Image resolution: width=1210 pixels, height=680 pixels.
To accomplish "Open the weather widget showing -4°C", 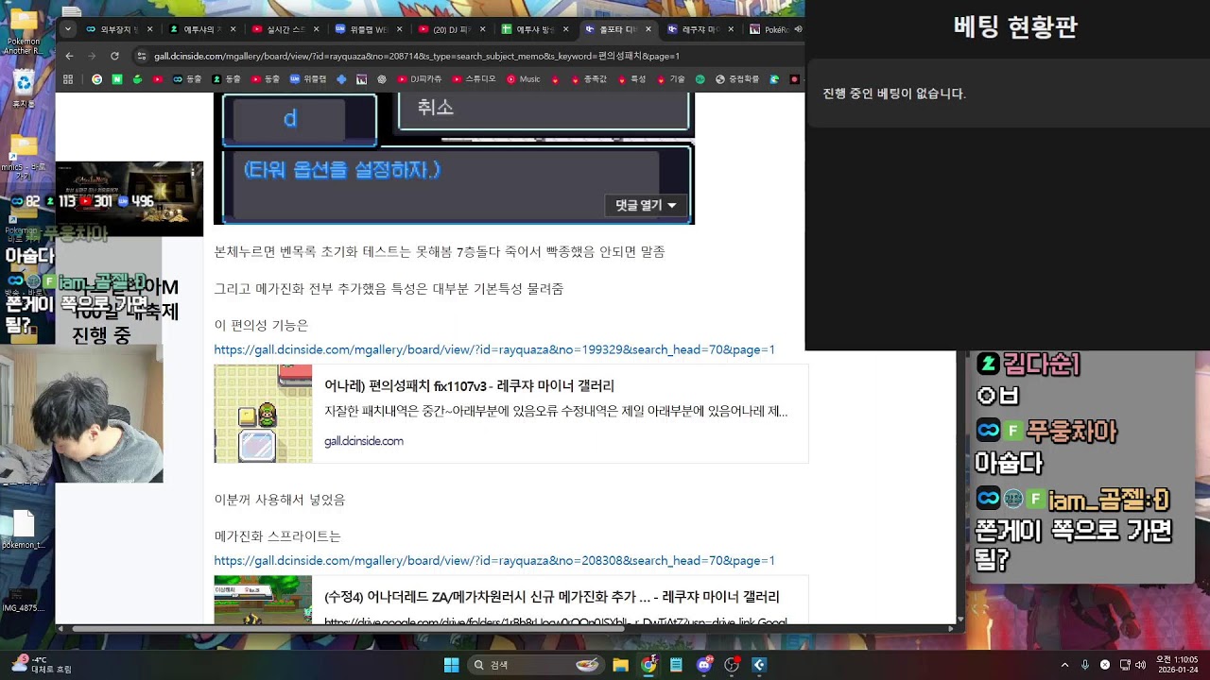I will pos(42,665).
